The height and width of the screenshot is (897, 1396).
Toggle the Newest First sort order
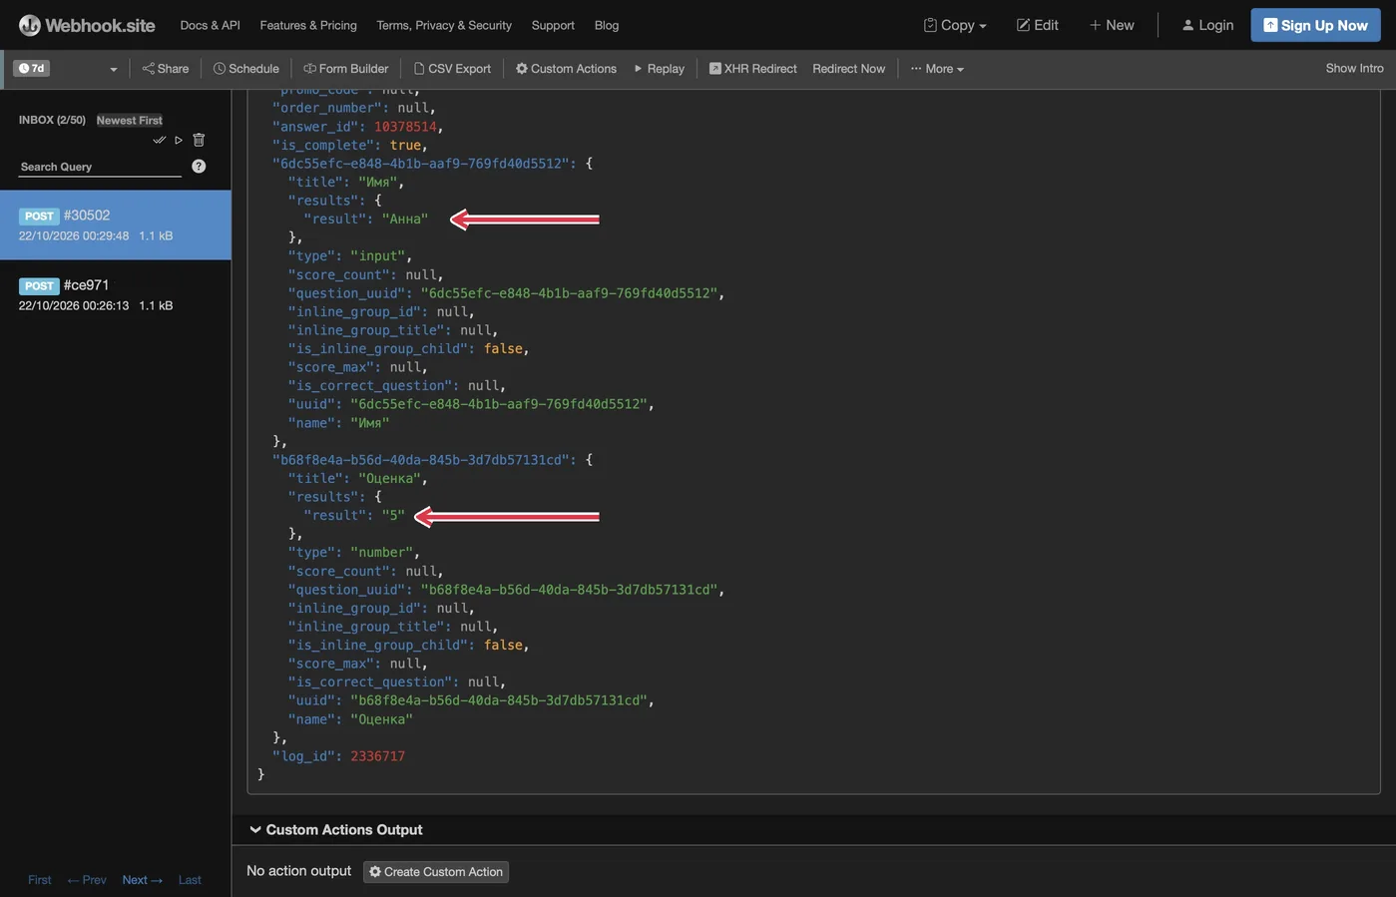point(130,120)
